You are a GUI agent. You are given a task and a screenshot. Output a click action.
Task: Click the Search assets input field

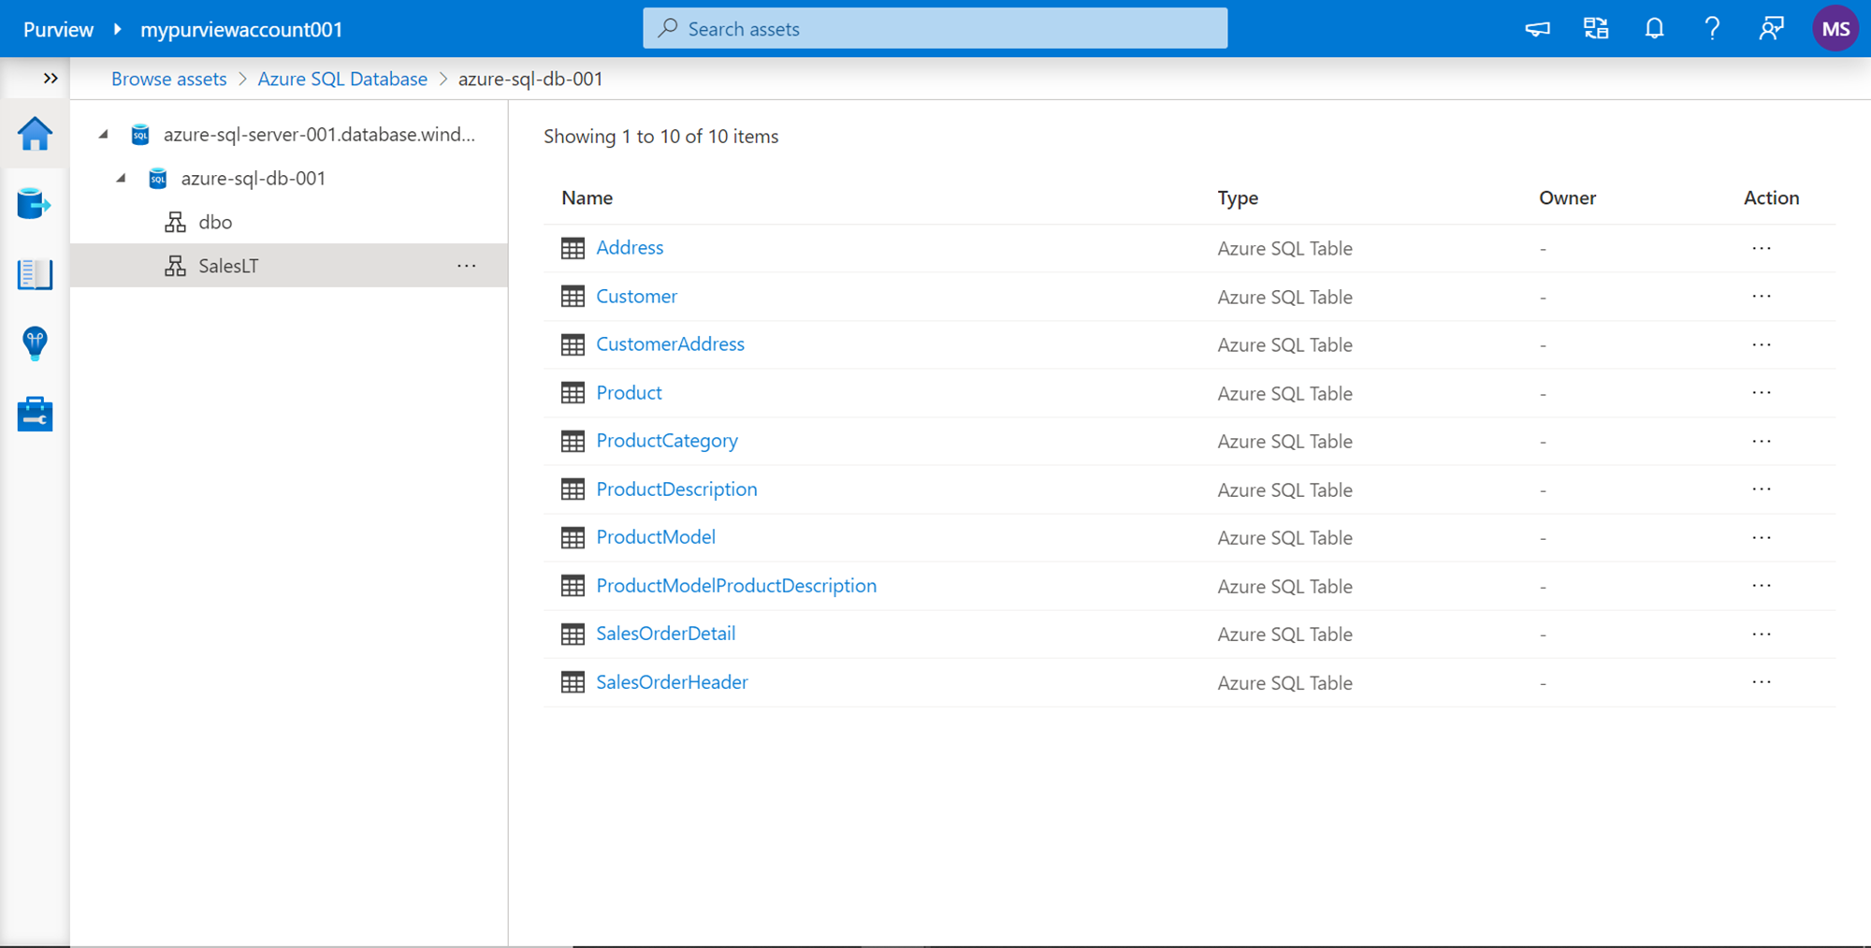[935, 29]
